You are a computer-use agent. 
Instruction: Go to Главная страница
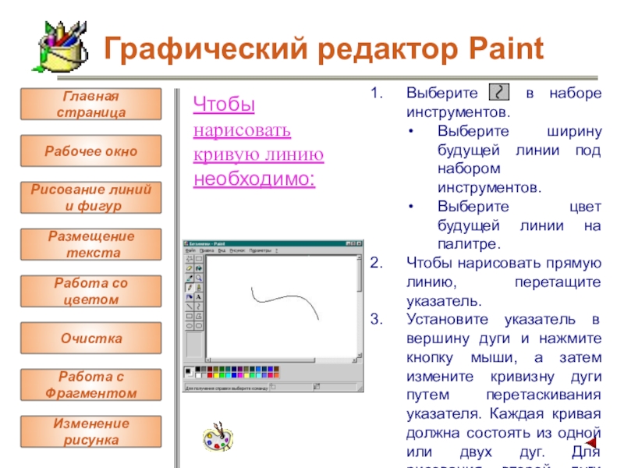pyautogui.click(x=91, y=105)
